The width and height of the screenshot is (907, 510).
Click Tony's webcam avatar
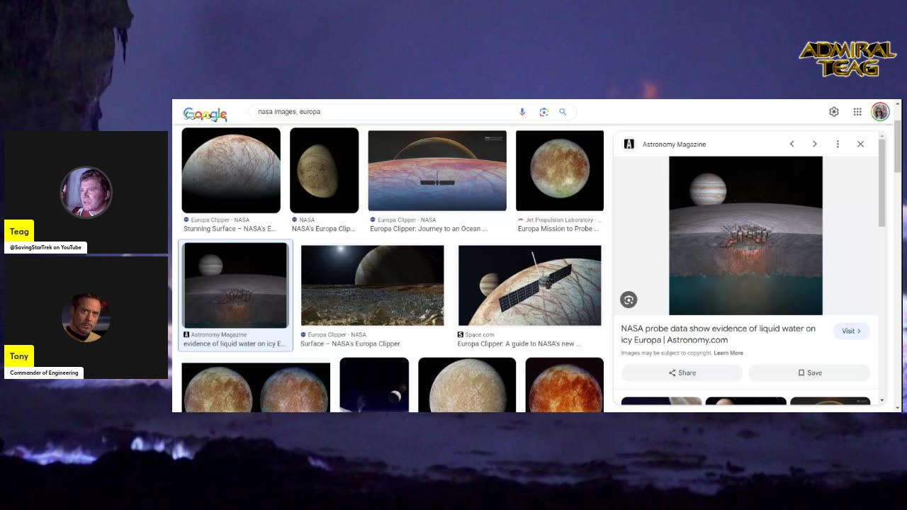[86, 317]
